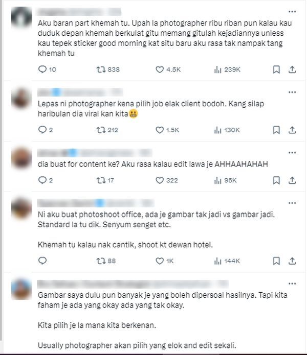Like the tweet with 1.5K likes

click(x=167, y=130)
